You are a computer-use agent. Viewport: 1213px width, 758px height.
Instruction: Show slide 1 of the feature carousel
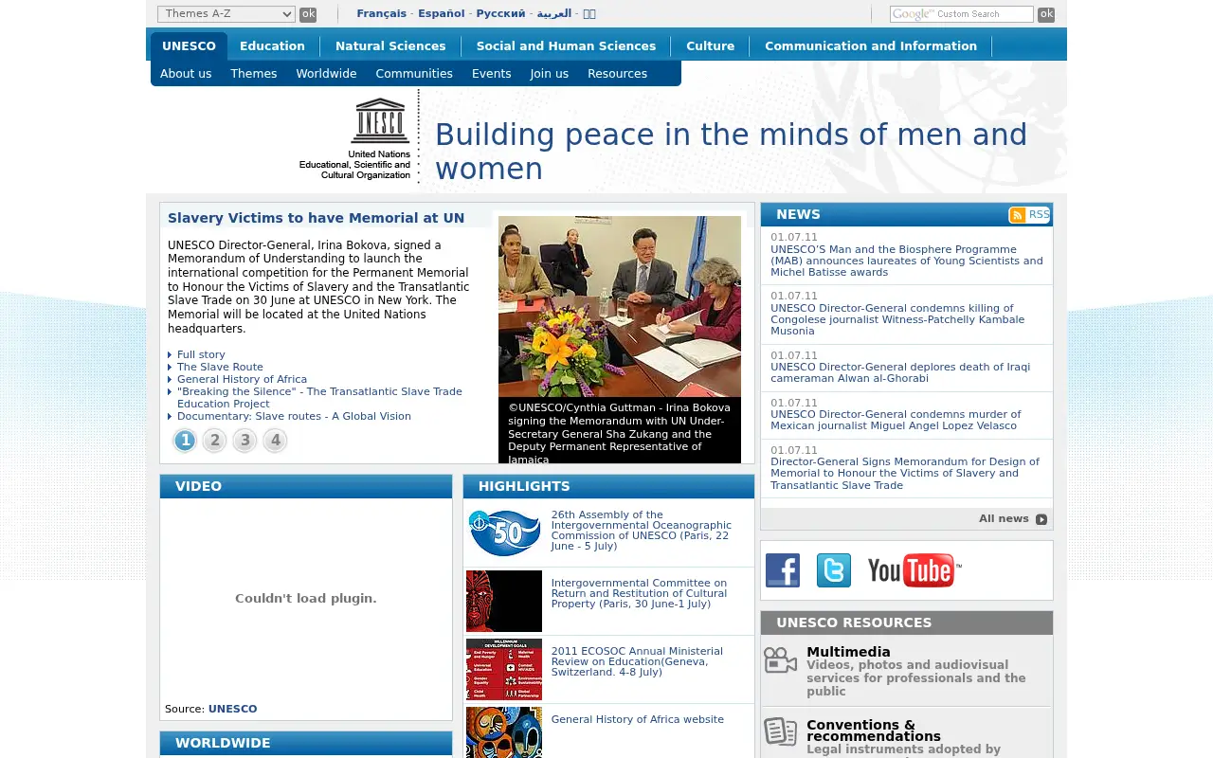[x=185, y=441]
